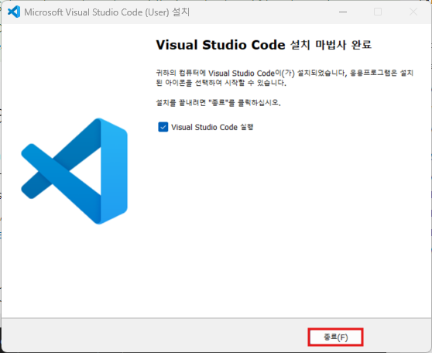Minimize the setup window
This screenshot has height=353, width=432.
pos(343,12)
